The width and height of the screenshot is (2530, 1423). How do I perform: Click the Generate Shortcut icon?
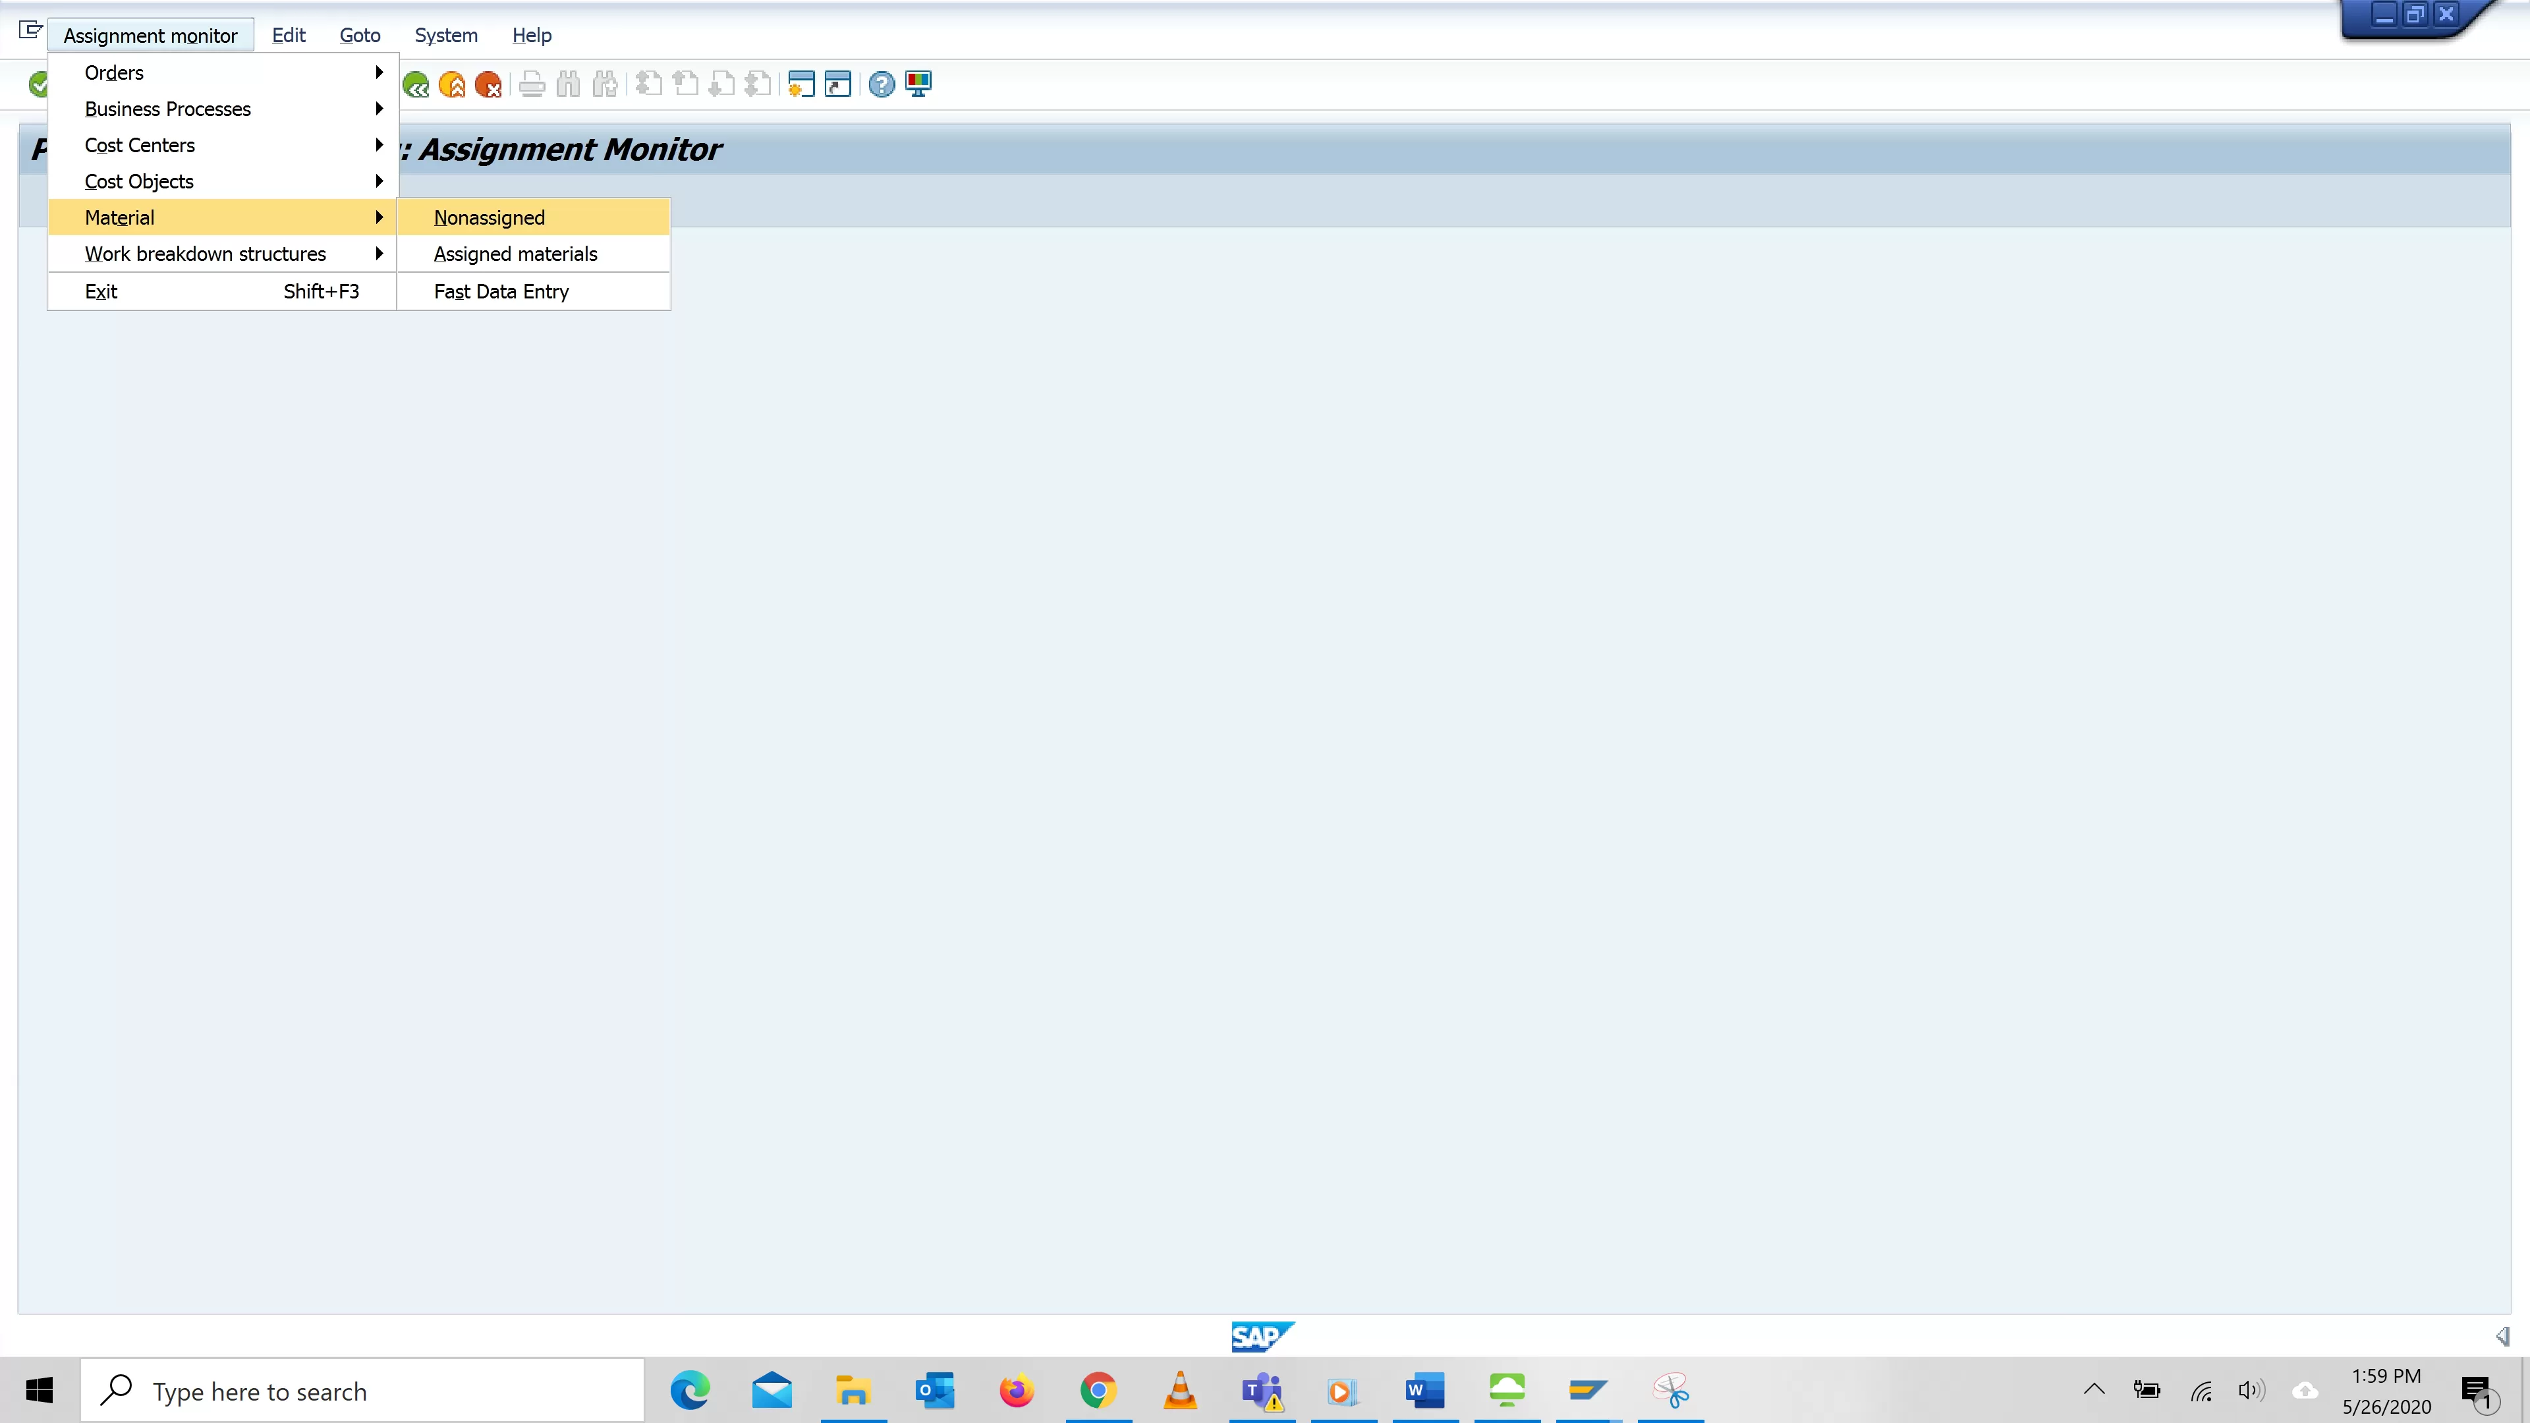pyautogui.click(x=838, y=86)
